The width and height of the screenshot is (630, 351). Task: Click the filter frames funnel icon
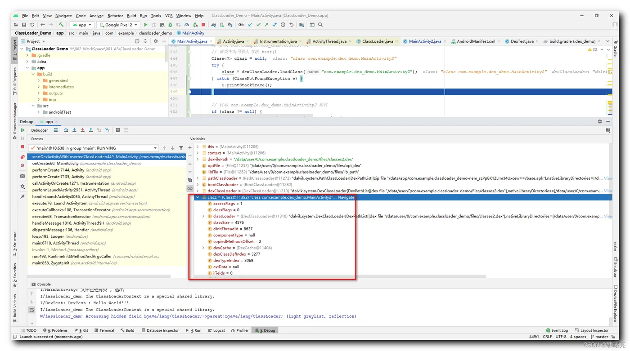pyautogui.click(x=181, y=148)
